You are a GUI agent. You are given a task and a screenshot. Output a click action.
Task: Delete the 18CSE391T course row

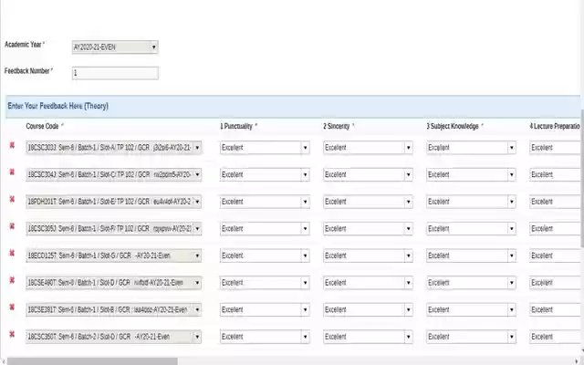coord(12,308)
